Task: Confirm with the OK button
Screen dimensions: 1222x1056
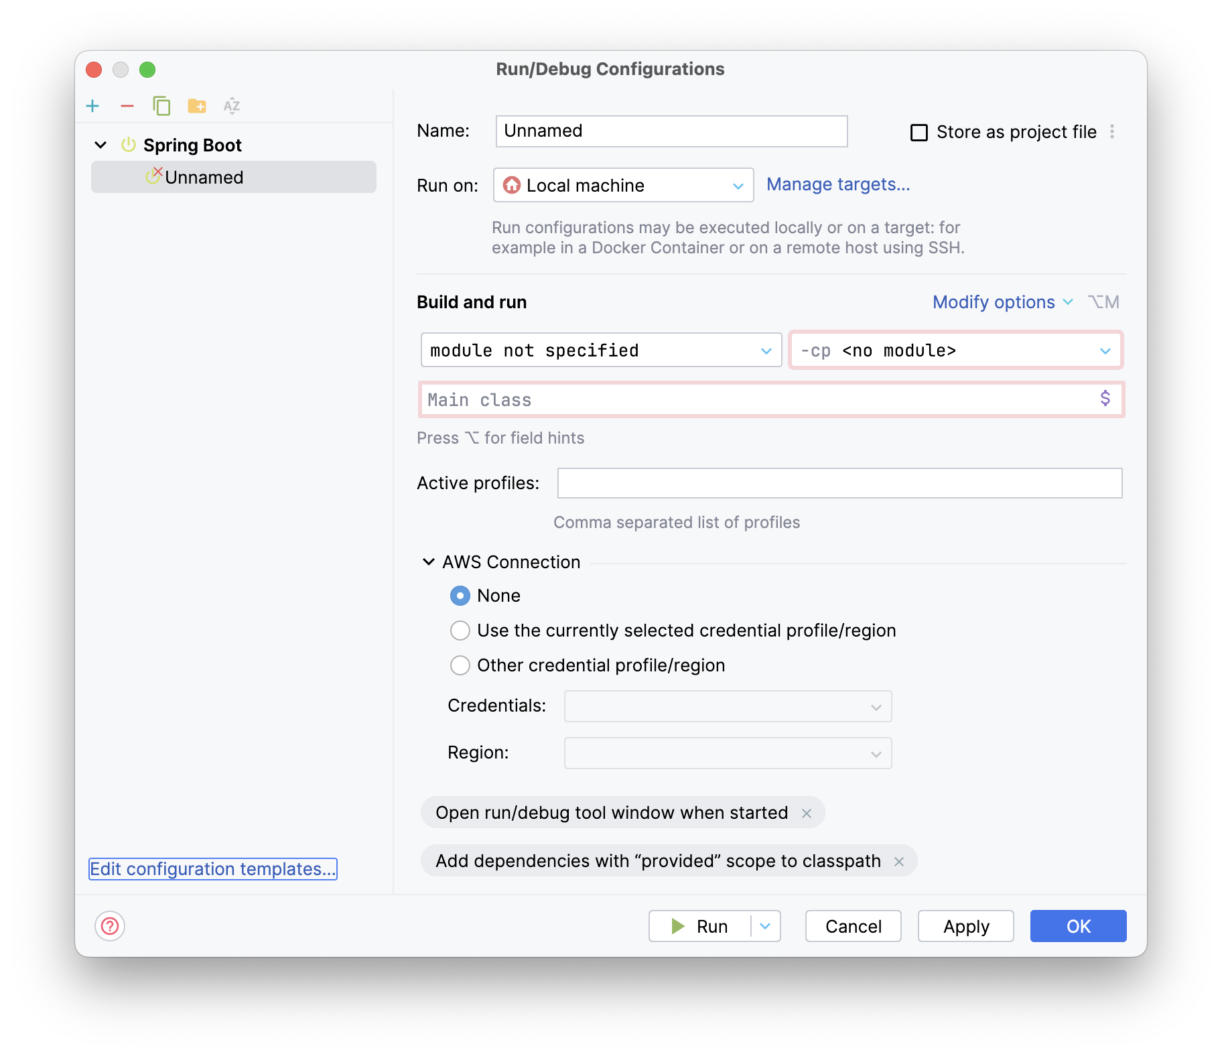Action: pos(1078,926)
